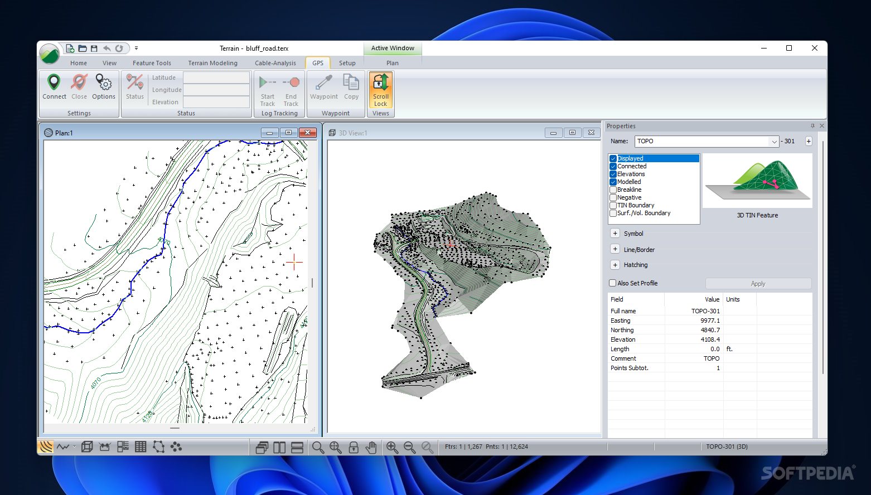This screenshot has height=495, width=871.
Task: Enable Also Set Profile checkbox
Action: click(612, 283)
